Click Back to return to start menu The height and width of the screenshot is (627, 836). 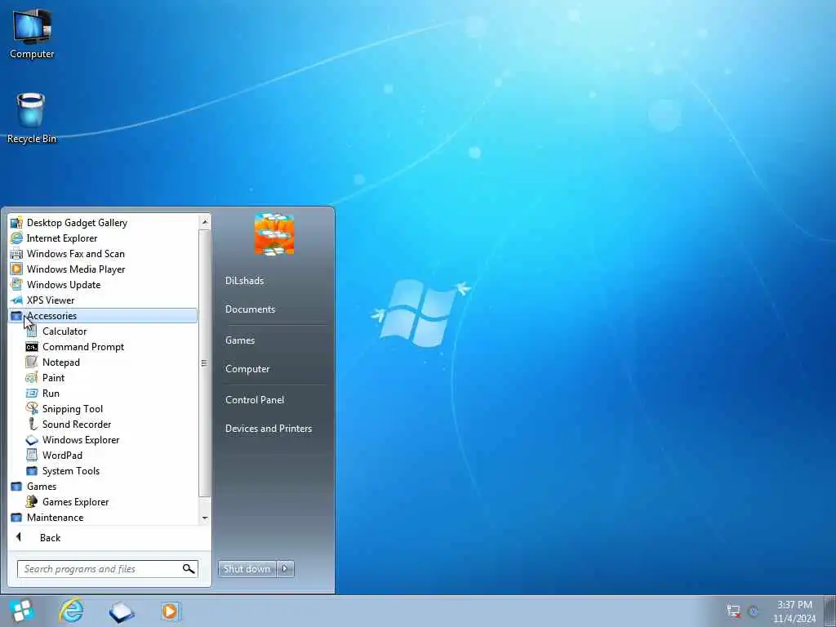click(50, 538)
